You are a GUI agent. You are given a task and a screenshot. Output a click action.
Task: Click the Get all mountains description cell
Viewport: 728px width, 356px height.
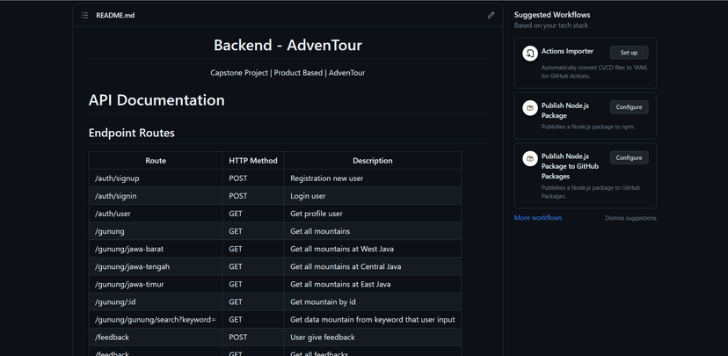[373, 231]
